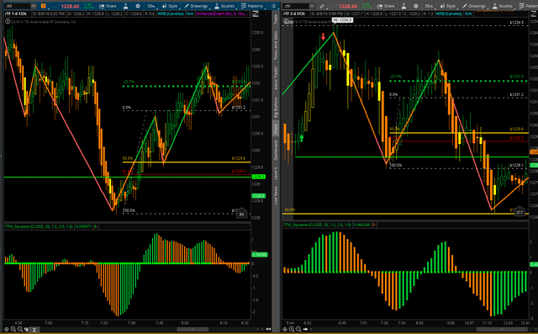Screen dimensions: 538x334
Task: Select the Chart sidebar tab
Action: [276, 129]
